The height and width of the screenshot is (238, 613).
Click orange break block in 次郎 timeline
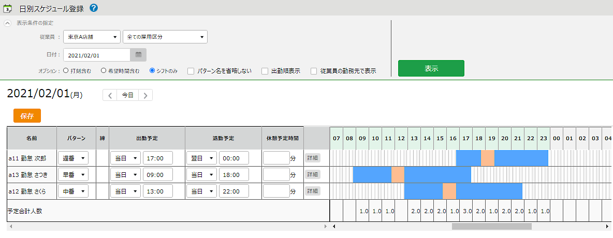(488, 158)
